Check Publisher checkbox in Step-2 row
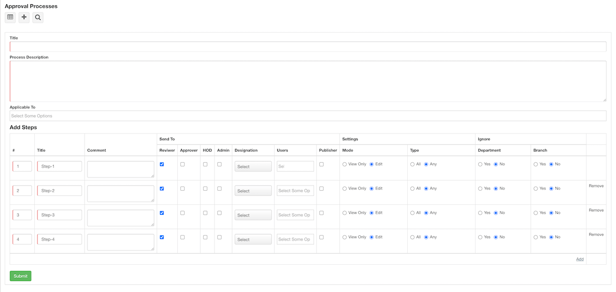 [x=321, y=189]
